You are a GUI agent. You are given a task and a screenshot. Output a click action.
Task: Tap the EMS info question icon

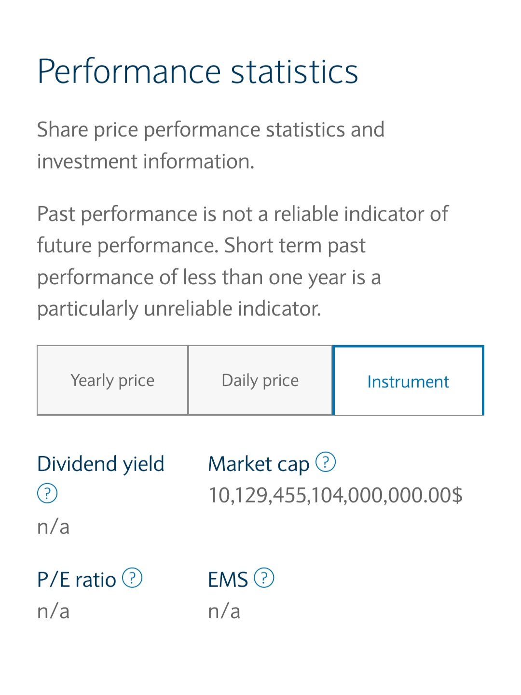(264, 578)
